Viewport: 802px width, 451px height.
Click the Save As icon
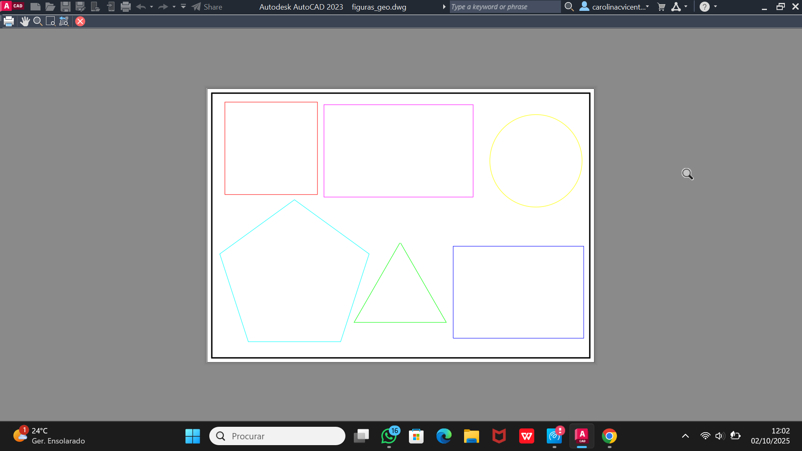[80, 7]
